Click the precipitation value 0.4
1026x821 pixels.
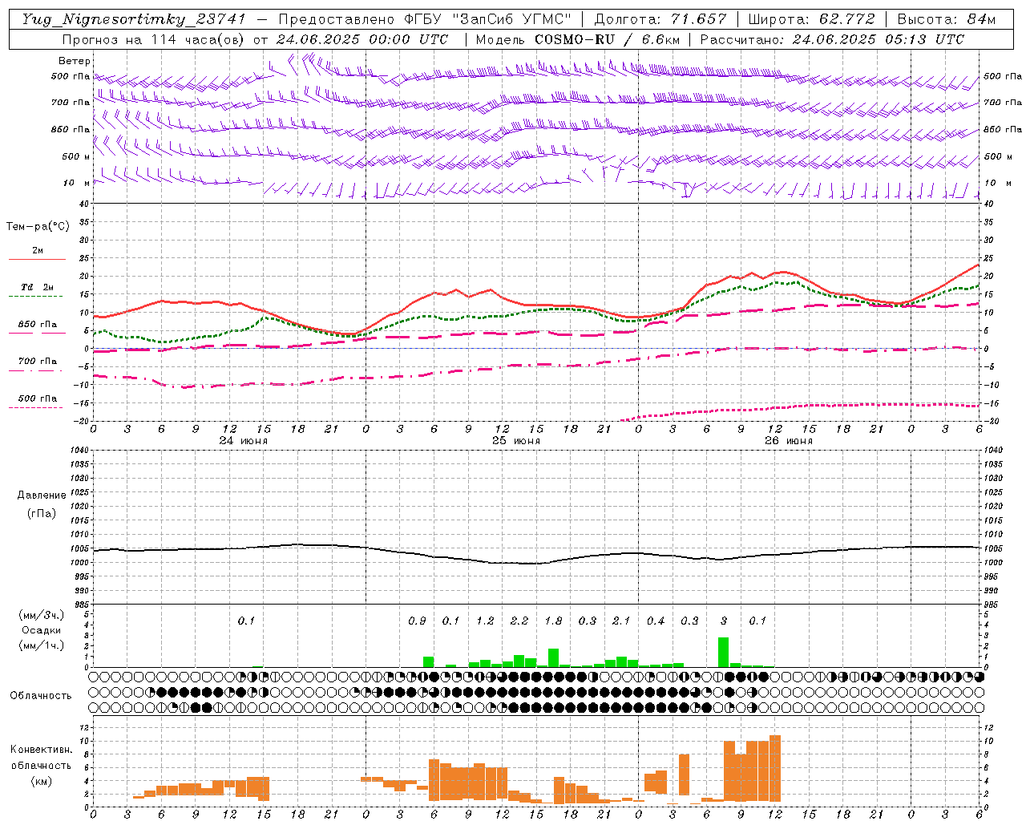[x=656, y=621]
